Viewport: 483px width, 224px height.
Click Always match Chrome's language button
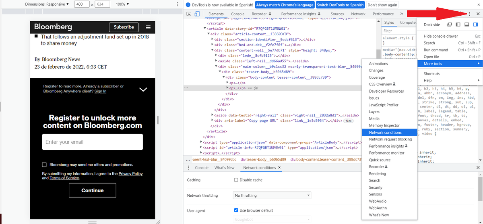point(285,5)
